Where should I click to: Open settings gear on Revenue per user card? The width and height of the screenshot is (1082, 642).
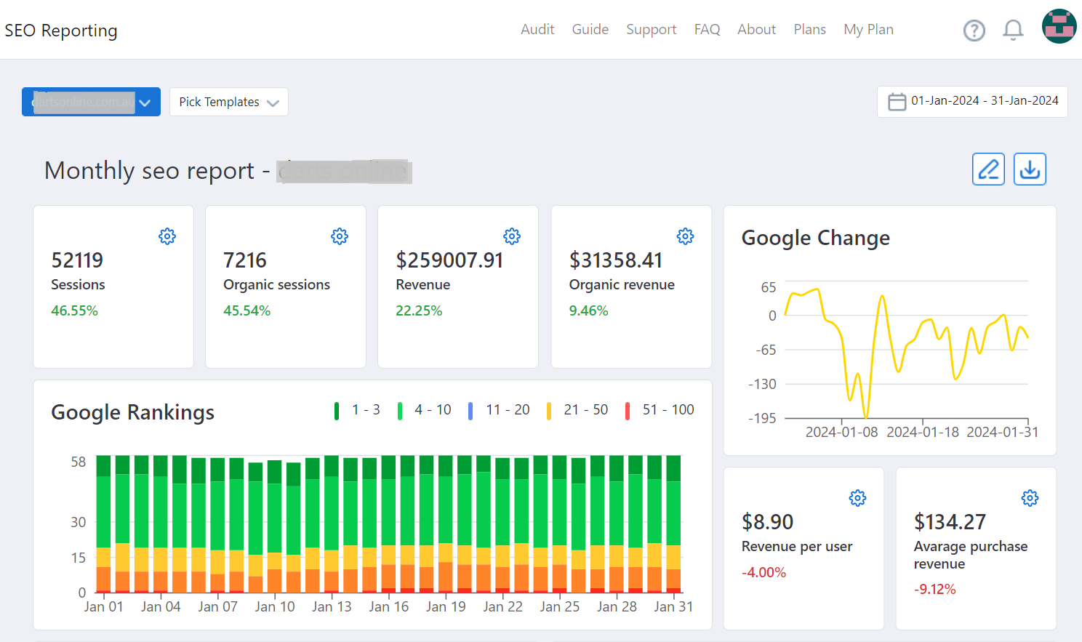coord(858,498)
